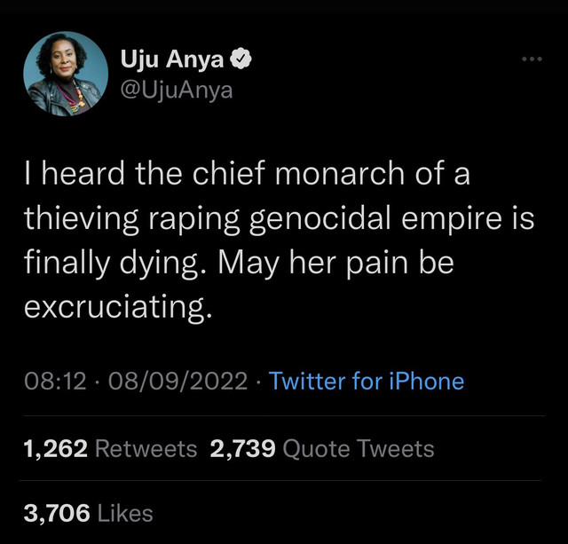Click the verified badge beside Uju Anya
This screenshot has height=544, width=568.
coord(241,60)
